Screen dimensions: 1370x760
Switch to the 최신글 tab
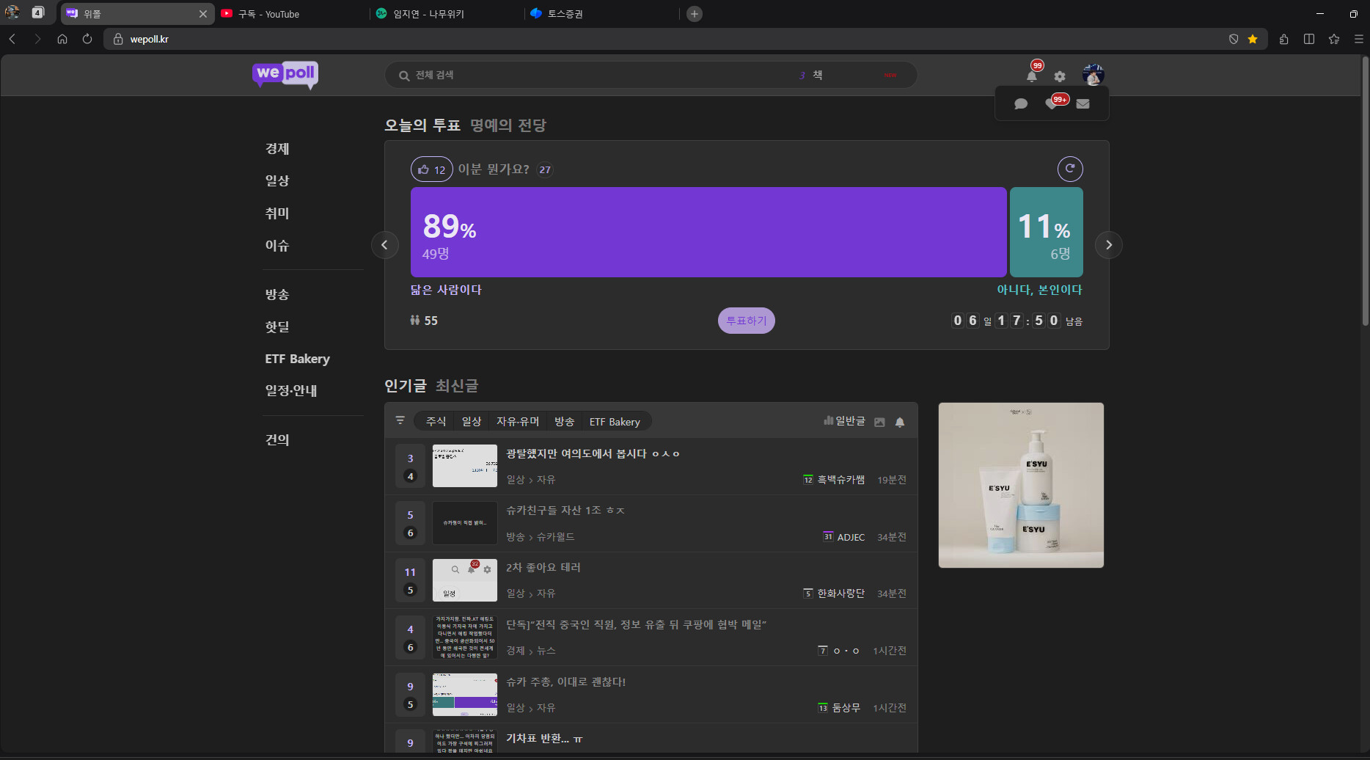[x=457, y=386]
